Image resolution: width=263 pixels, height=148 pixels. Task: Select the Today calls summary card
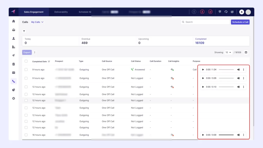(x=51, y=41)
